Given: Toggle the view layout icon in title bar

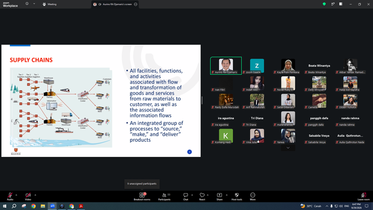Looking at the screenshot, I should (340, 4).
